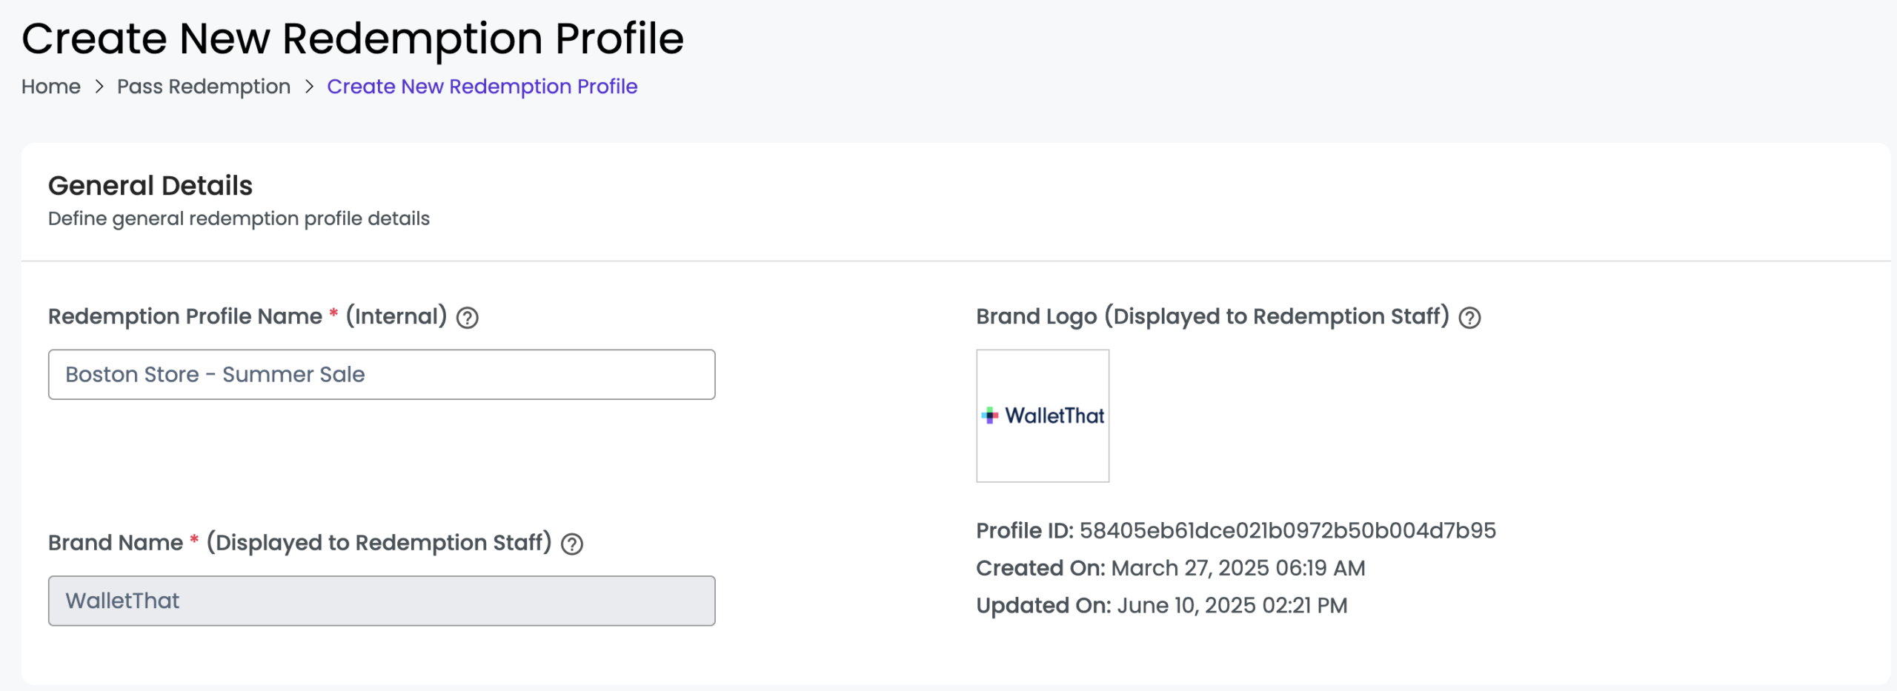This screenshot has height=691, width=1897.
Task: Click the Create New Redemption Profile page title
Action: (x=353, y=39)
